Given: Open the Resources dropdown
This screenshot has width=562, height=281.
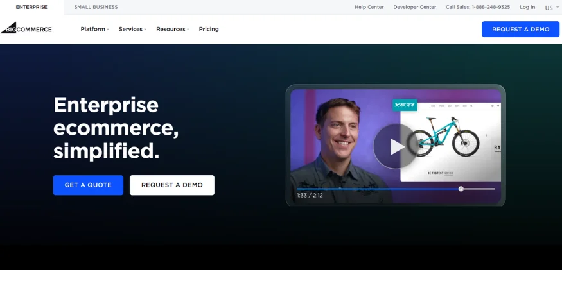Looking at the screenshot, I should pos(172,29).
